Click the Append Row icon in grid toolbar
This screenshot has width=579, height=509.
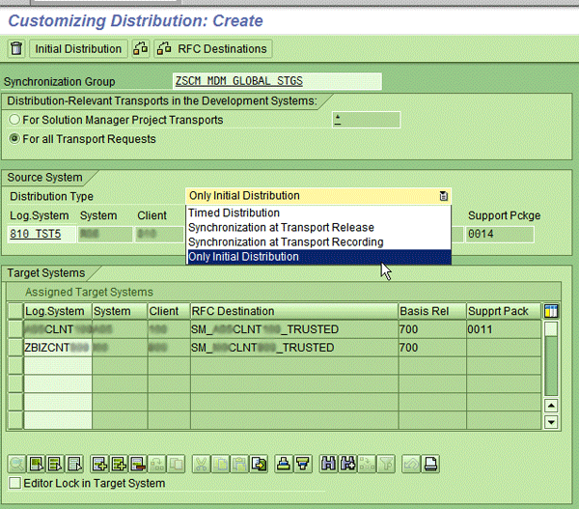[x=100, y=464]
